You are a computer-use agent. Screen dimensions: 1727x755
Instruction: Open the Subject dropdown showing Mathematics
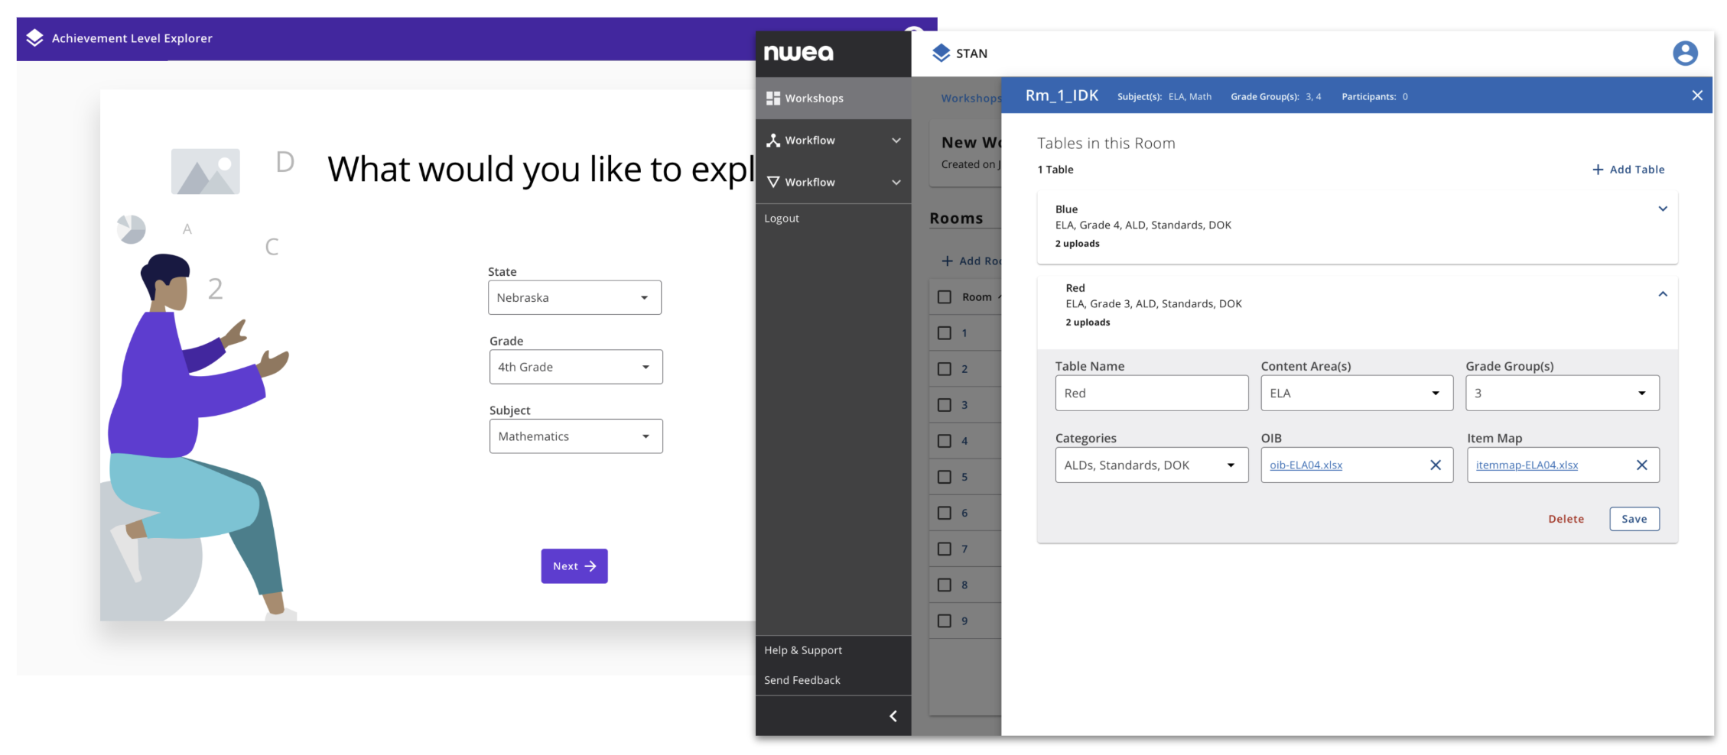pyautogui.click(x=576, y=436)
